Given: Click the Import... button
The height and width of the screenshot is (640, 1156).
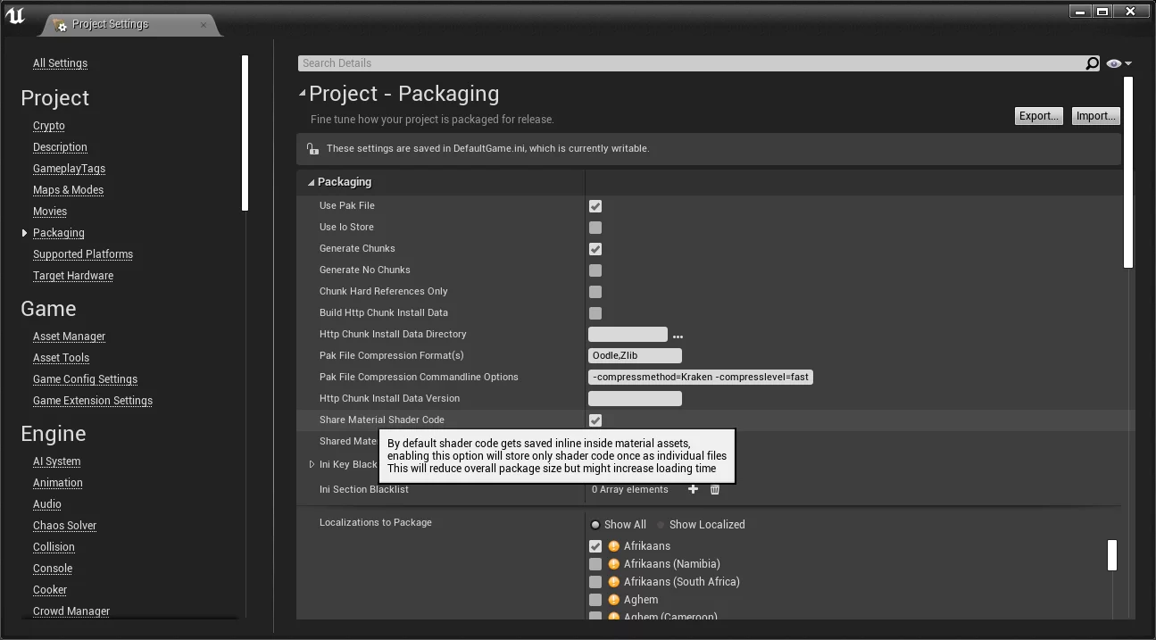Looking at the screenshot, I should [x=1095, y=116].
